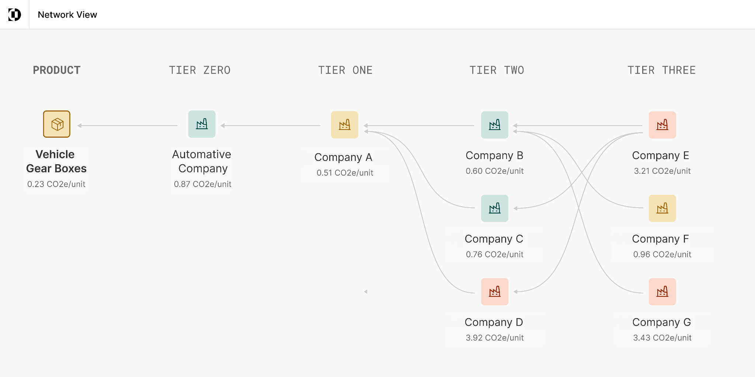This screenshot has width=755, height=377.
Task: Open the Company C factory node
Action: (494, 208)
